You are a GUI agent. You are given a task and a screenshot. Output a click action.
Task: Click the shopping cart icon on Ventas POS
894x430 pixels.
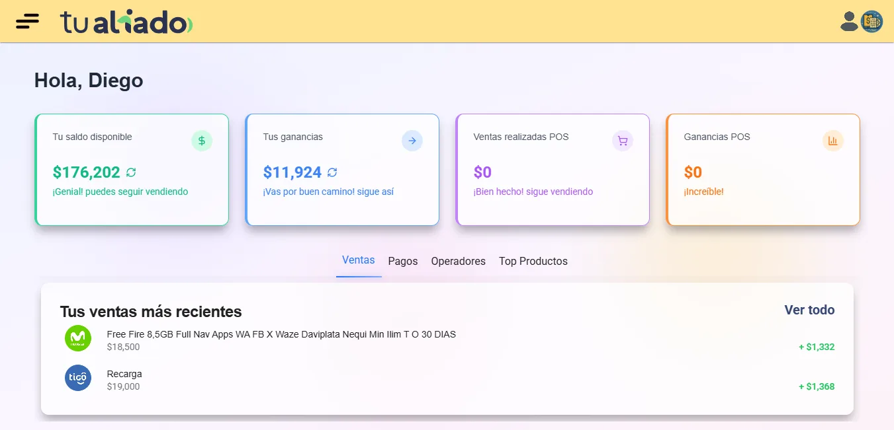[622, 140]
